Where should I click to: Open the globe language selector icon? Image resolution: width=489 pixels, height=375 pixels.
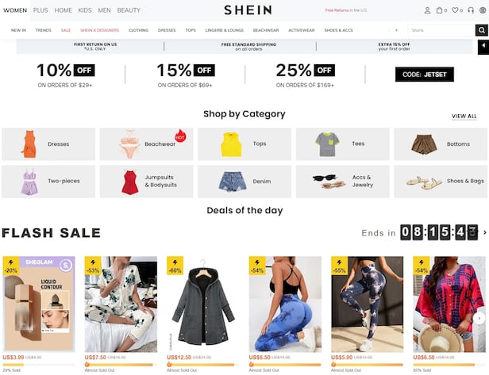pyautogui.click(x=483, y=10)
